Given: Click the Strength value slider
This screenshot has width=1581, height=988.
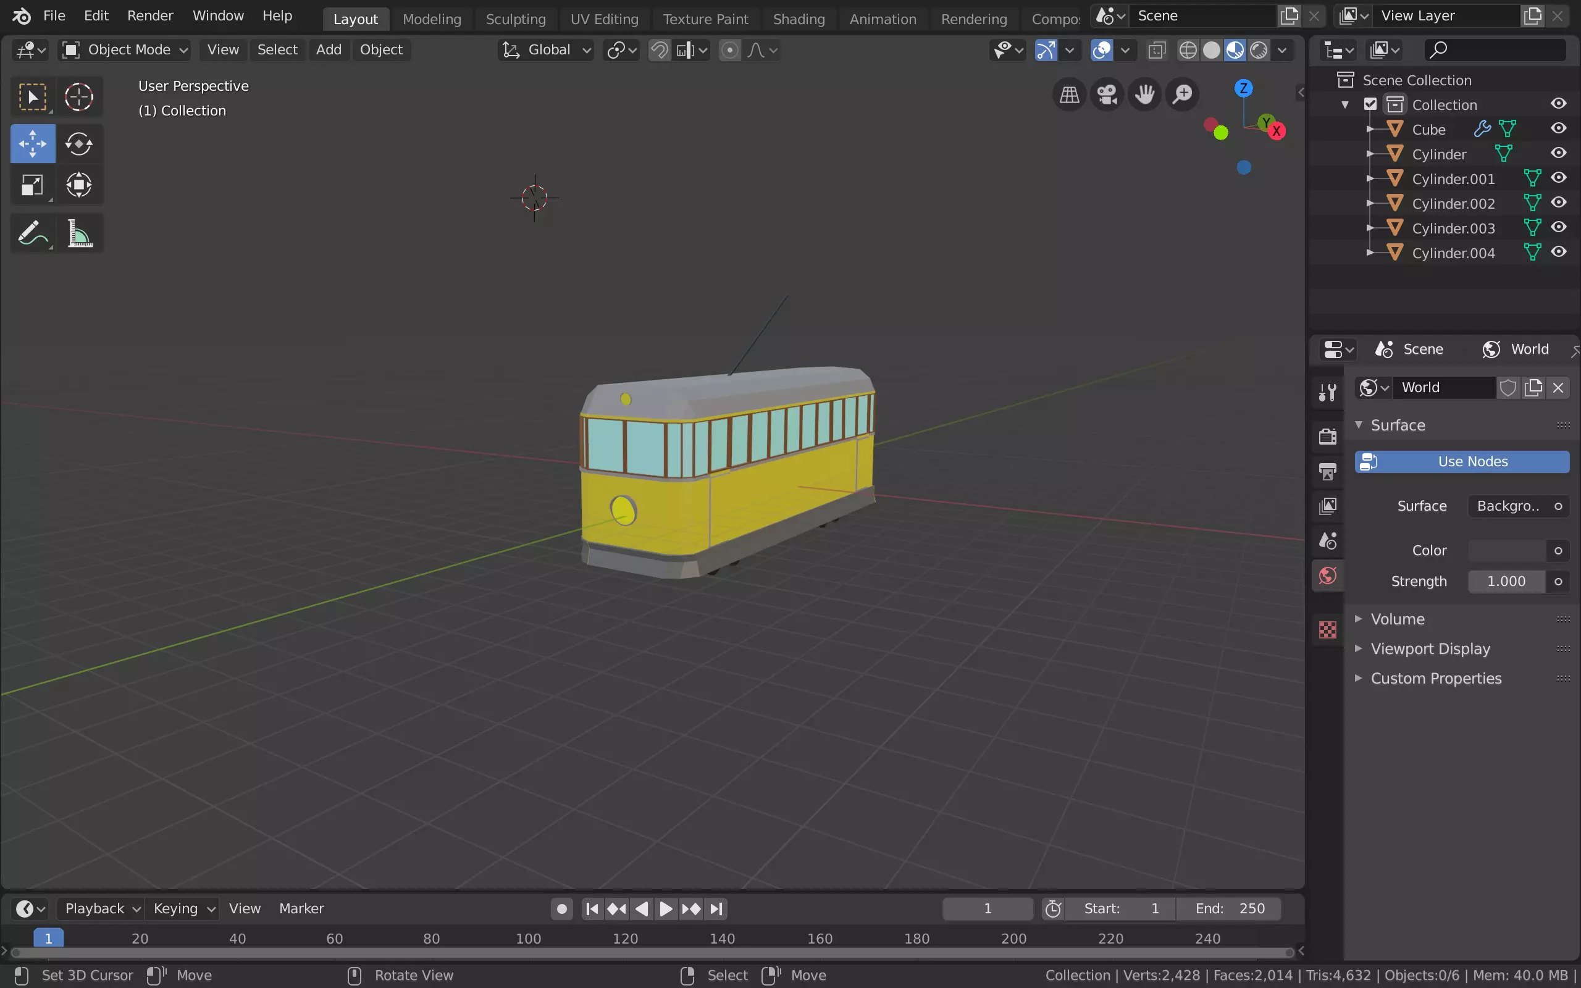Looking at the screenshot, I should [1506, 581].
